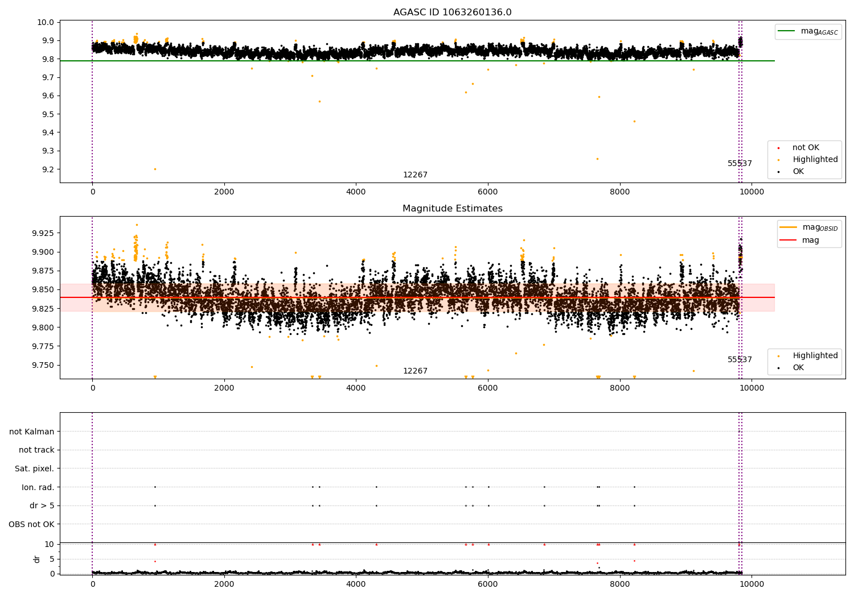The height and width of the screenshot is (597, 854).
Task: Click the "OBS not OK" row label
Action: coord(32,524)
